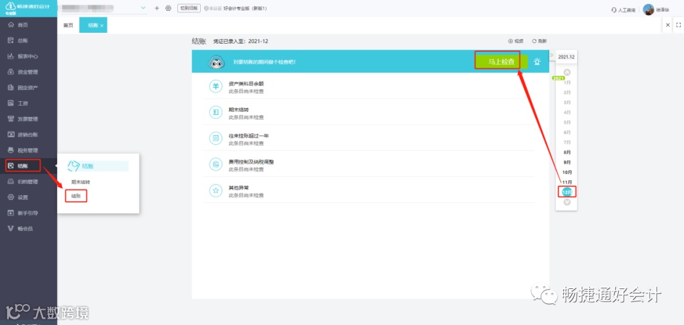Image resolution: width=684 pixels, height=325 pixels.
Task: Select 7月 in the period timeline
Action: click(x=567, y=142)
